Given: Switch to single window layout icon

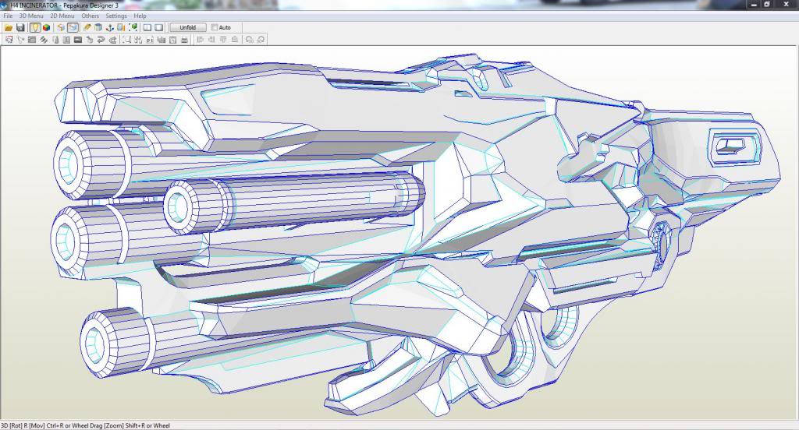Looking at the screenshot, I should click(158, 27).
